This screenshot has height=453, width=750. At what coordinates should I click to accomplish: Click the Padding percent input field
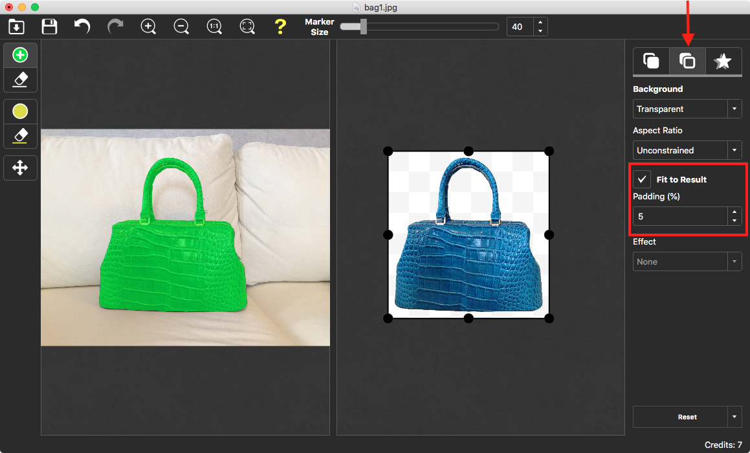click(x=679, y=216)
